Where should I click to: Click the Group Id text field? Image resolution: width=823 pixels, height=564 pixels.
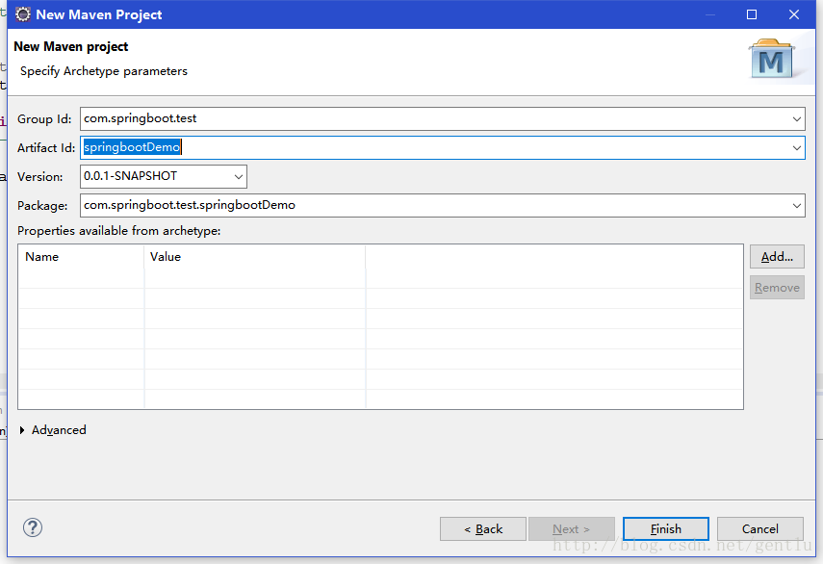443,119
